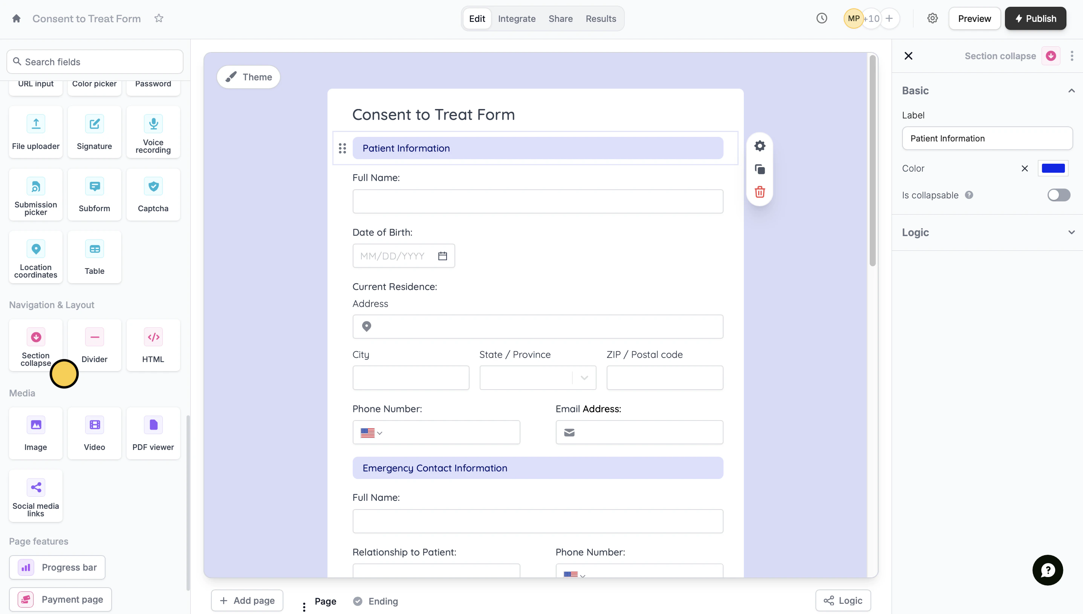Open the blue color swatch
1083x614 pixels.
coord(1053,169)
